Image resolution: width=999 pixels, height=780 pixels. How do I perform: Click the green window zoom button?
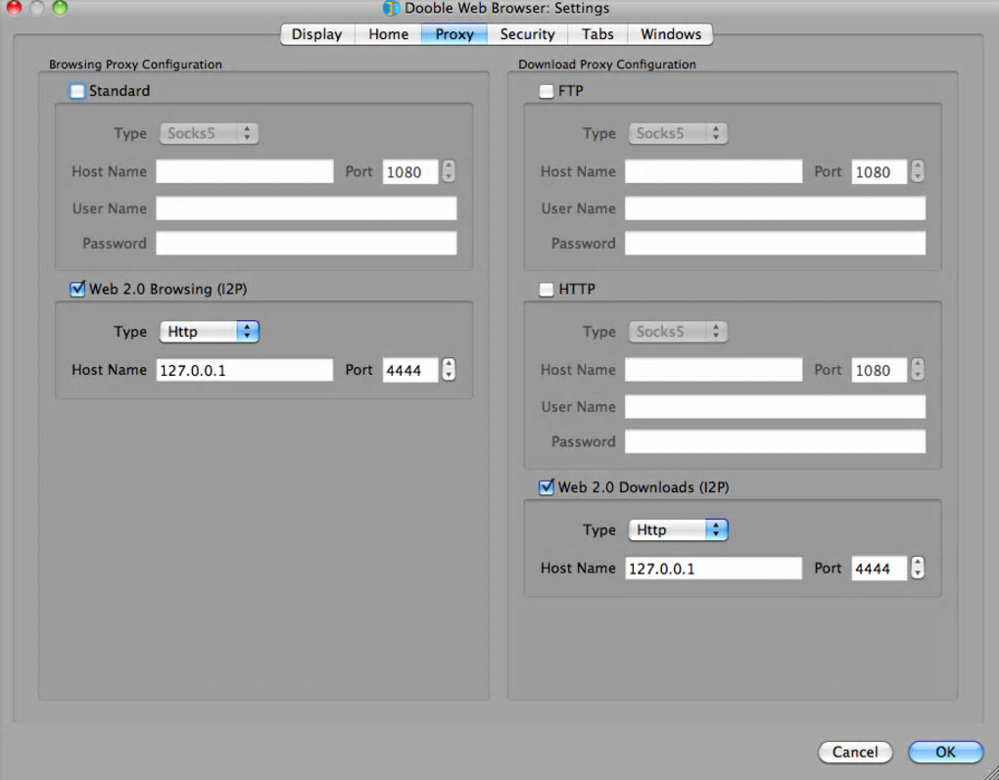(x=59, y=7)
